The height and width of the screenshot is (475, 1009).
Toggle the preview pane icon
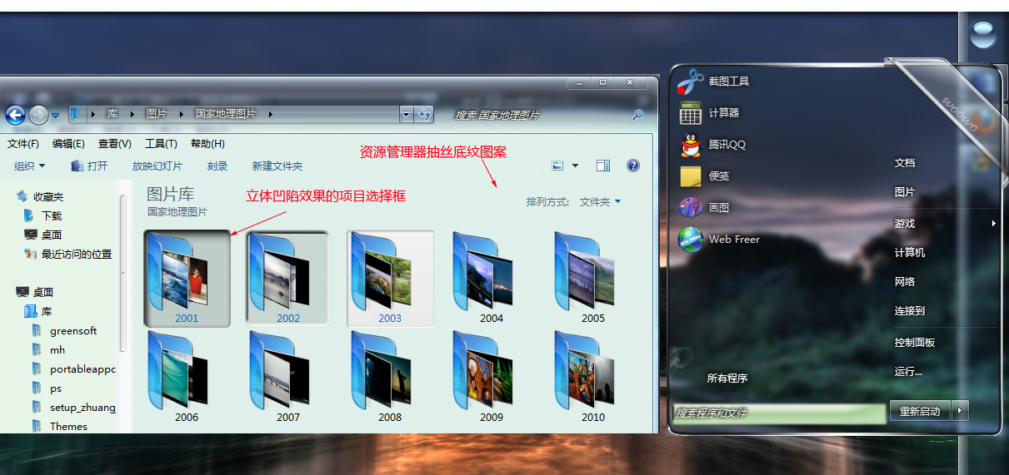(x=603, y=166)
